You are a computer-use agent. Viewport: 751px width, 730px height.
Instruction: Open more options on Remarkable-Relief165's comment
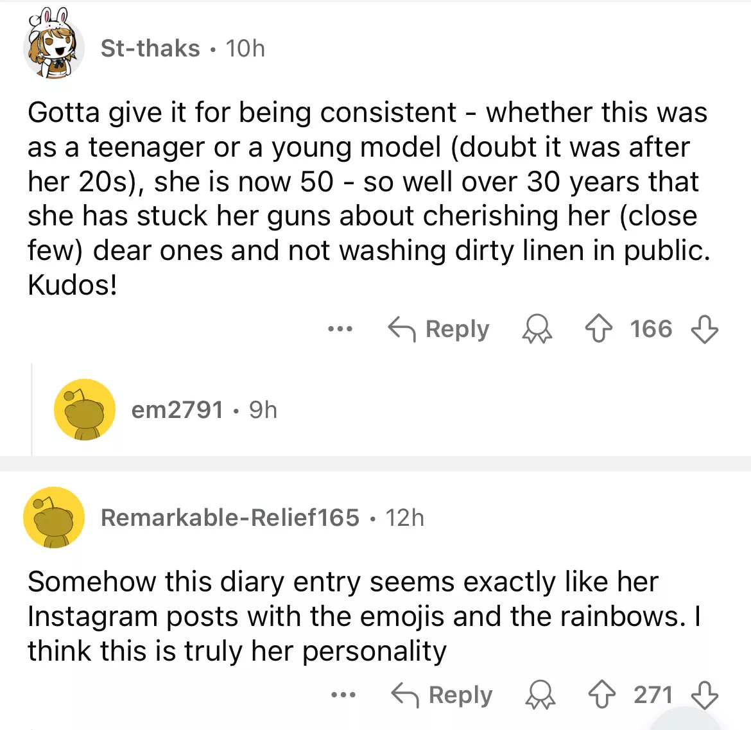pyautogui.click(x=343, y=695)
